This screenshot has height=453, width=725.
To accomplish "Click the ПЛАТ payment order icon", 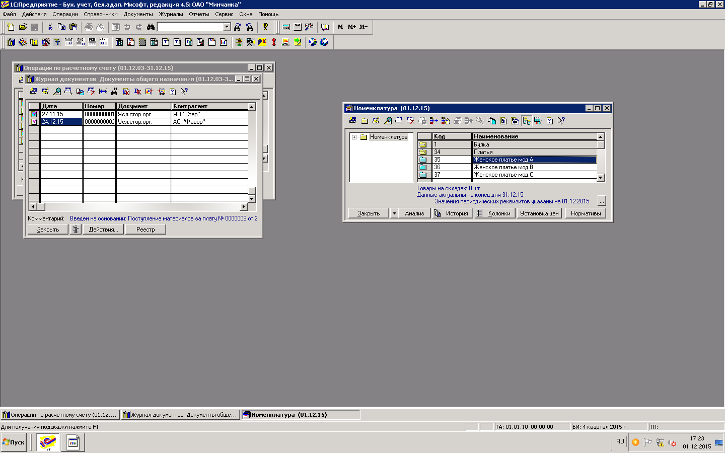I will 68,42.
